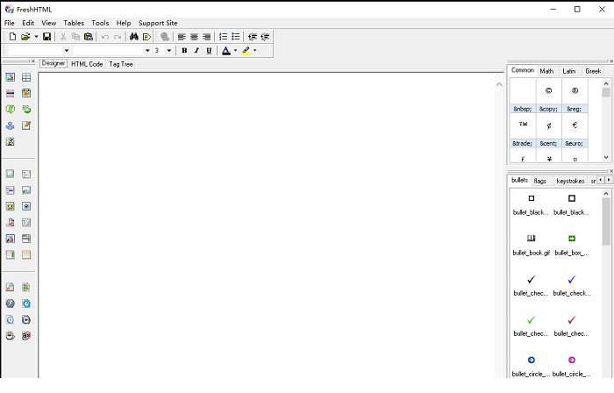Click the Find binoculars icon
Image resolution: width=614 pixels, height=393 pixels.
[134, 37]
